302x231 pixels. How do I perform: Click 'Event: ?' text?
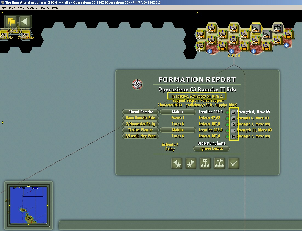[178, 118]
